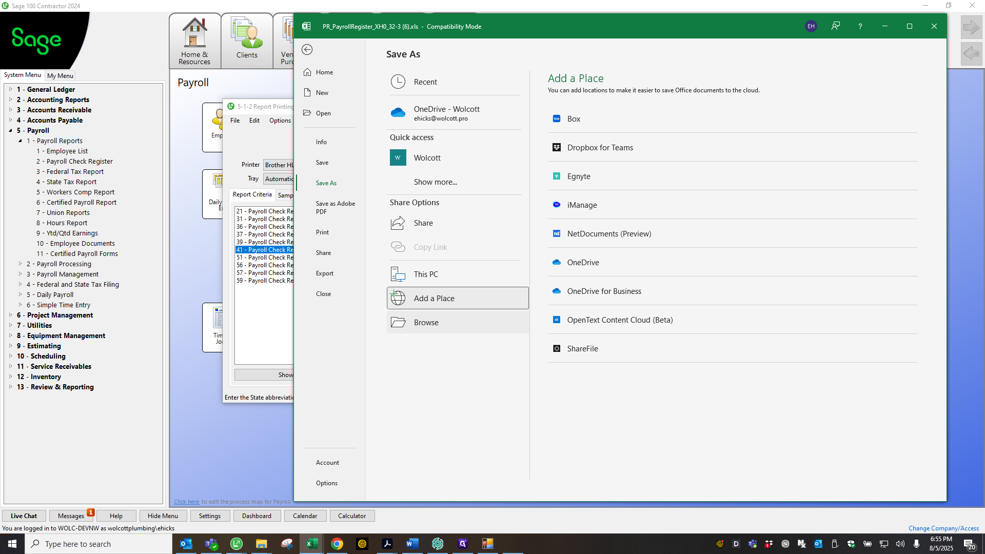The width and height of the screenshot is (985, 554).
Task: Select report form 41 - Payroll Check Register
Action: (265, 250)
